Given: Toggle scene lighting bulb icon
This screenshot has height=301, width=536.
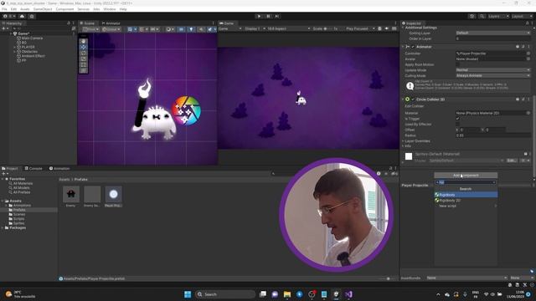Looking at the screenshot, I should [x=191, y=29].
